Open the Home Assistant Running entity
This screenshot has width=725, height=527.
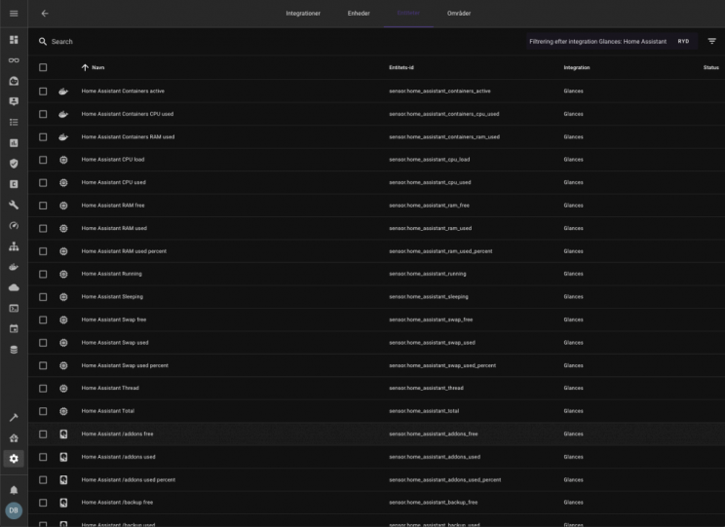tap(111, 274)
